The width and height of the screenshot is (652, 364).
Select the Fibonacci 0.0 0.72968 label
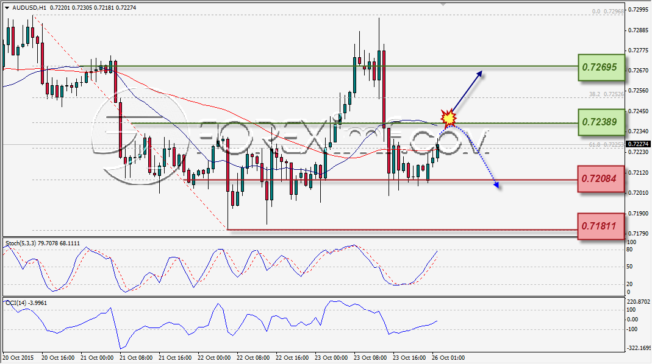tap(608, 12)
